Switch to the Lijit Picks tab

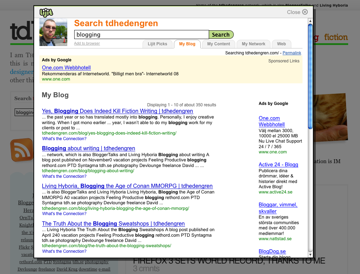click(157, 44)
